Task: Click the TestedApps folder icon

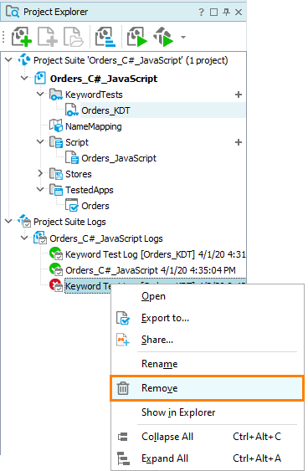Action: [56, 190]
